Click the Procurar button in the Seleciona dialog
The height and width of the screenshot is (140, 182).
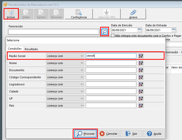click(85, 134)
